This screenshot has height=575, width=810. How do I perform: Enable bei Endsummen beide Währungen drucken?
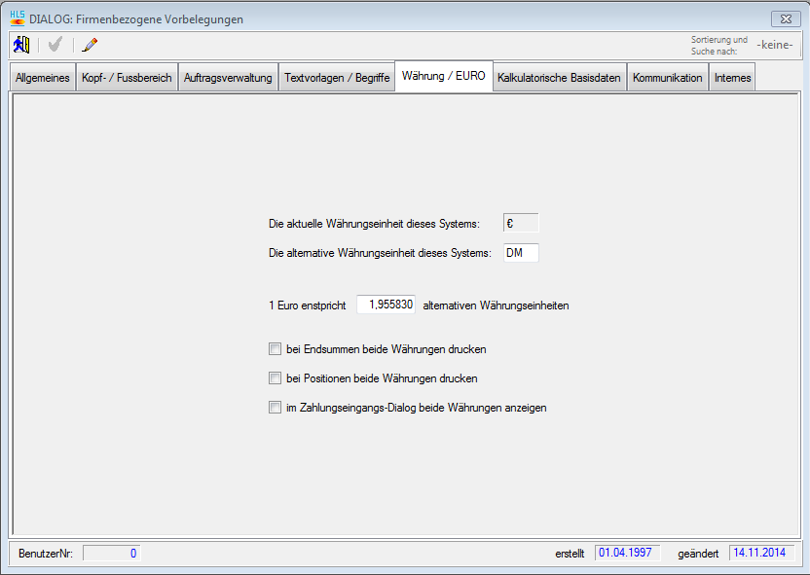(275, 348)
